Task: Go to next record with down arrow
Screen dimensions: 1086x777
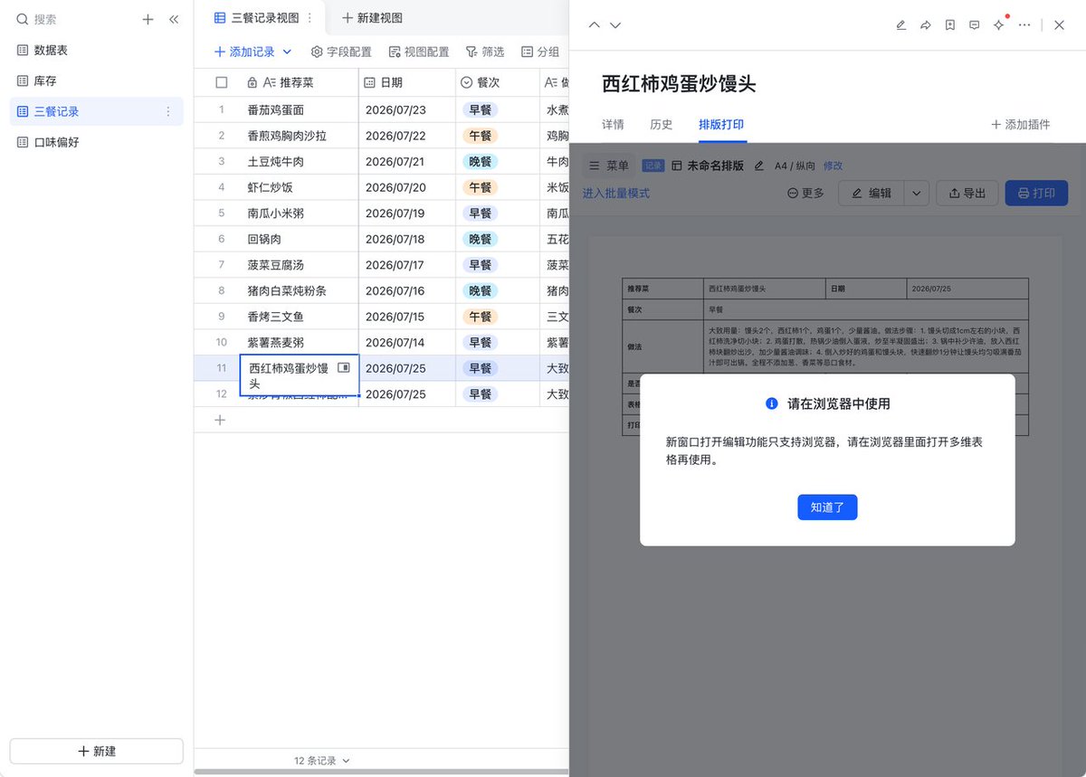Action: 615,25
